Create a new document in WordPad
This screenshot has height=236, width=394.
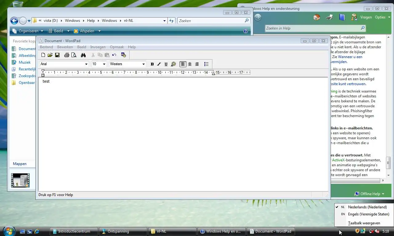point(43,55)
